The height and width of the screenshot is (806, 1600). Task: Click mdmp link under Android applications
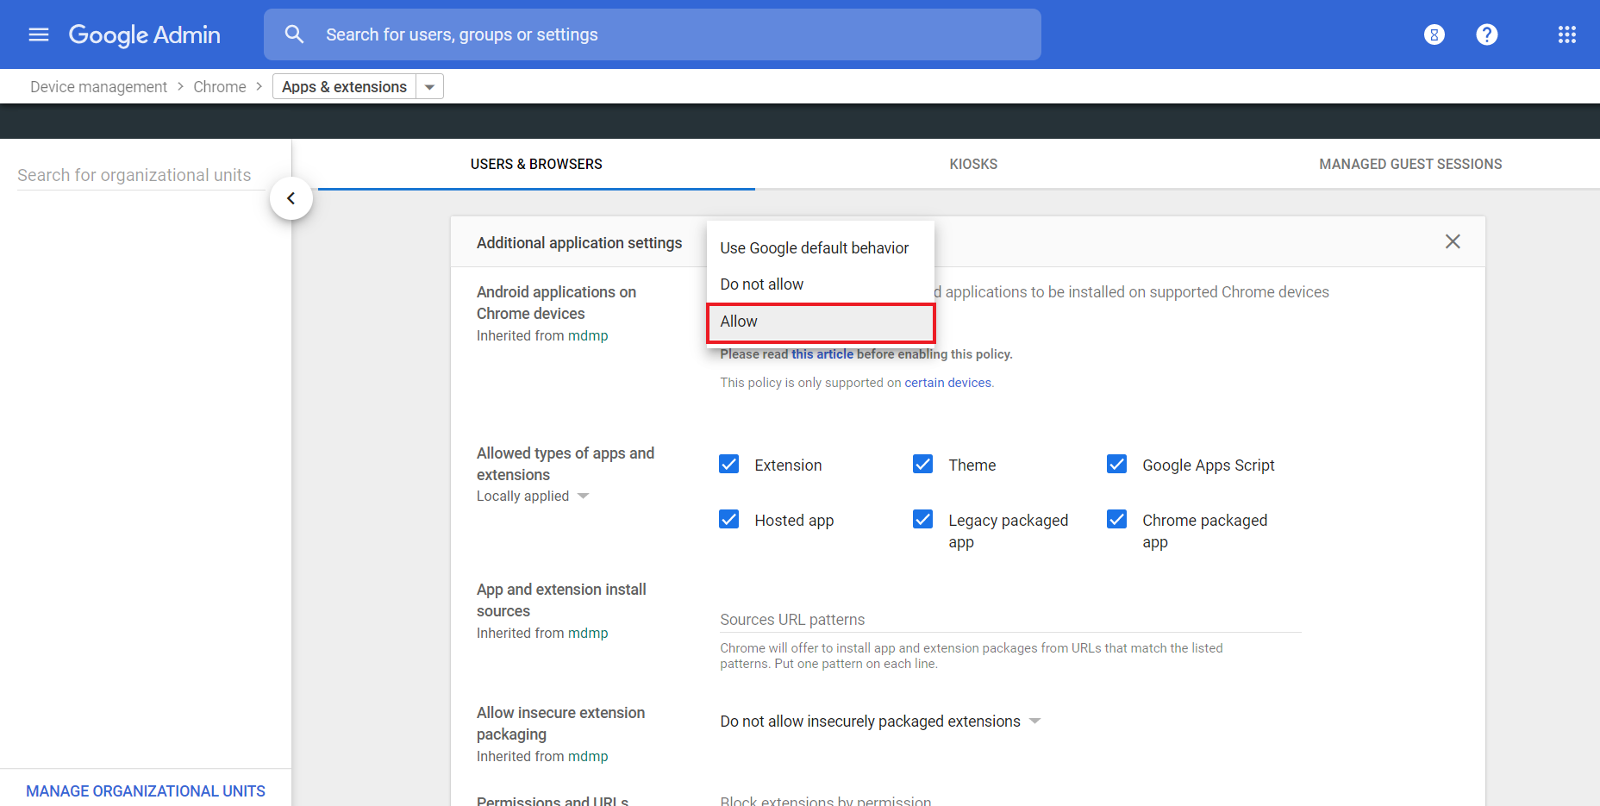pos(588,336)
